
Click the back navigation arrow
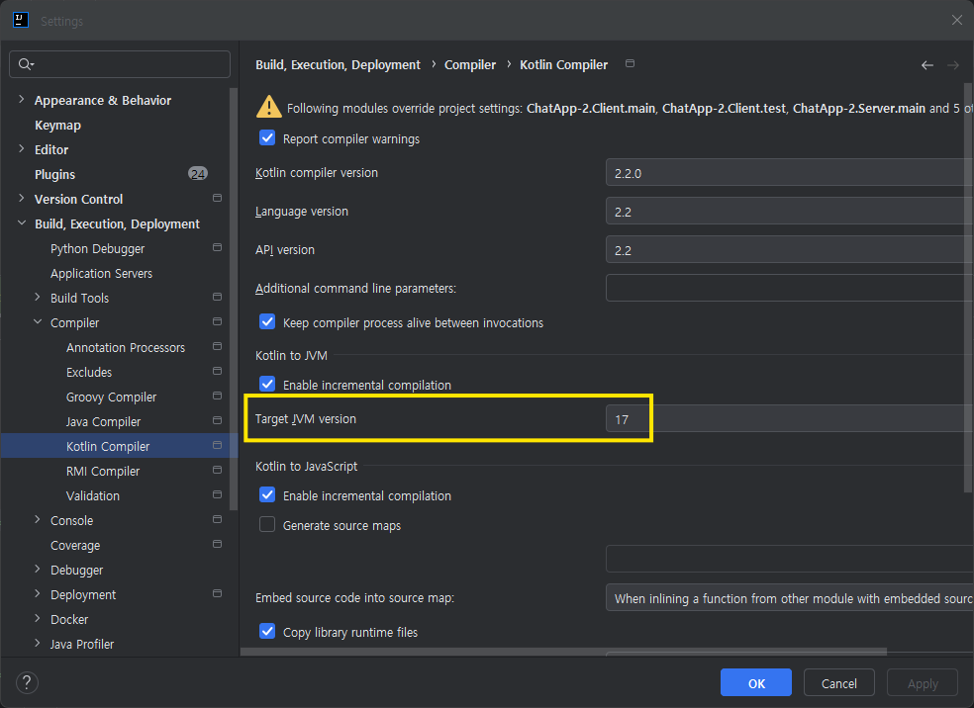pyautogui.click(x=926, y=65)
